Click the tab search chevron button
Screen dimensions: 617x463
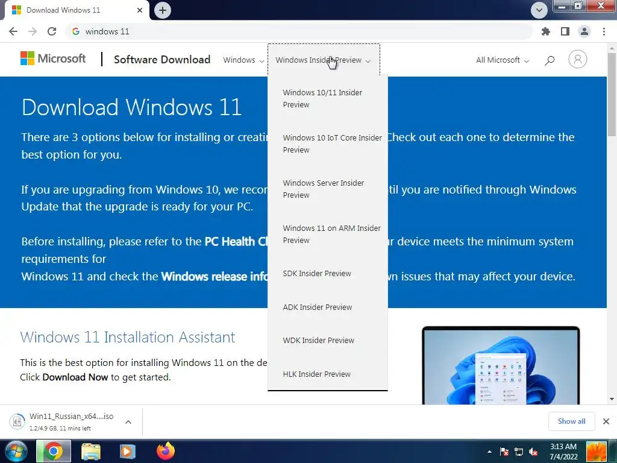coord(539,10)
